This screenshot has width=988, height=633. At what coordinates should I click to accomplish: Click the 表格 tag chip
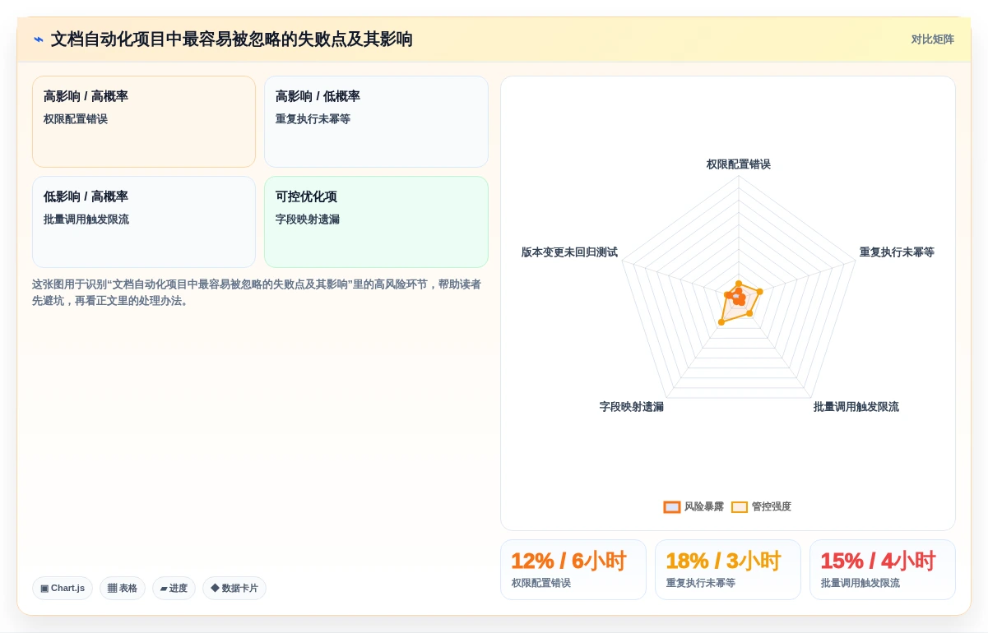(123, 588)
